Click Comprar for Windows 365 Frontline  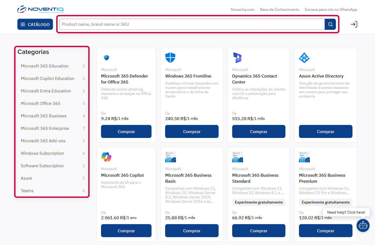192,131
